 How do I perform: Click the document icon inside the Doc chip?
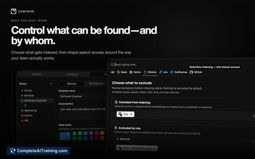(x=120, y=114)
